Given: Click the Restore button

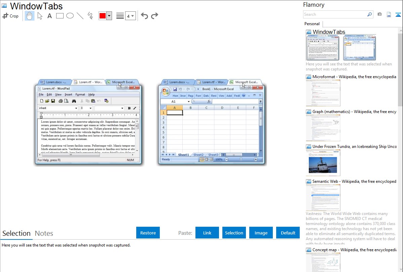Looking at the screenshot, I should tap(148, 233).
